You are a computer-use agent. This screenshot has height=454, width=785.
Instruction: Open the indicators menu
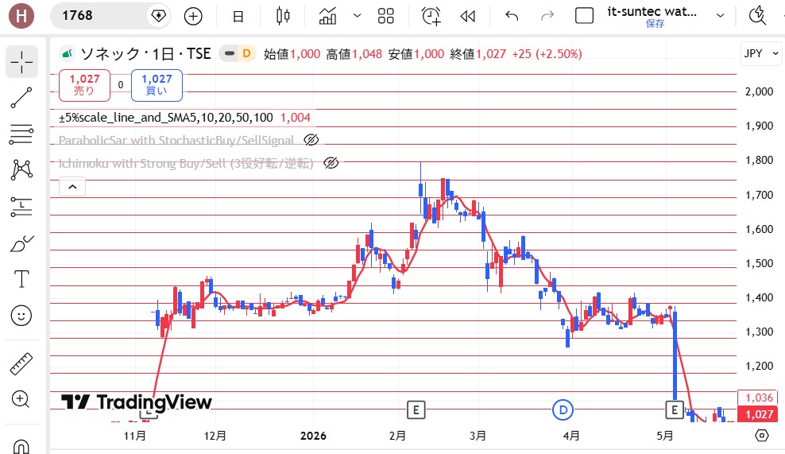pyautogui.click(x=328, y=16)
